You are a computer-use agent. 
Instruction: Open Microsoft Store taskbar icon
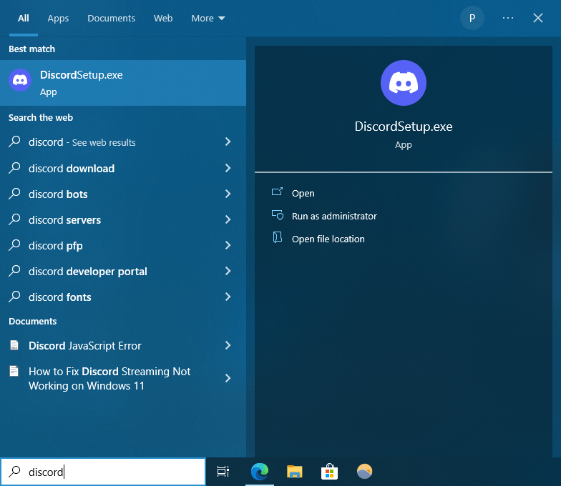329,471
